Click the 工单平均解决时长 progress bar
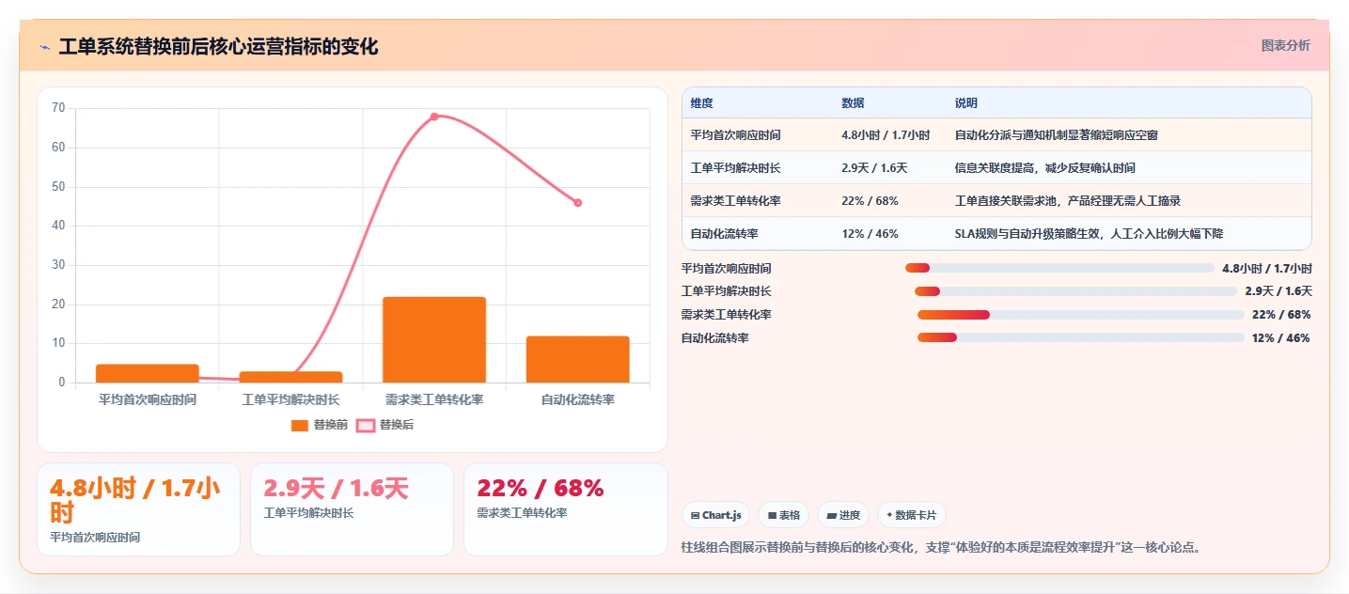The width and height of the screenshot is (1349, 594). (x=1075, y=291)
